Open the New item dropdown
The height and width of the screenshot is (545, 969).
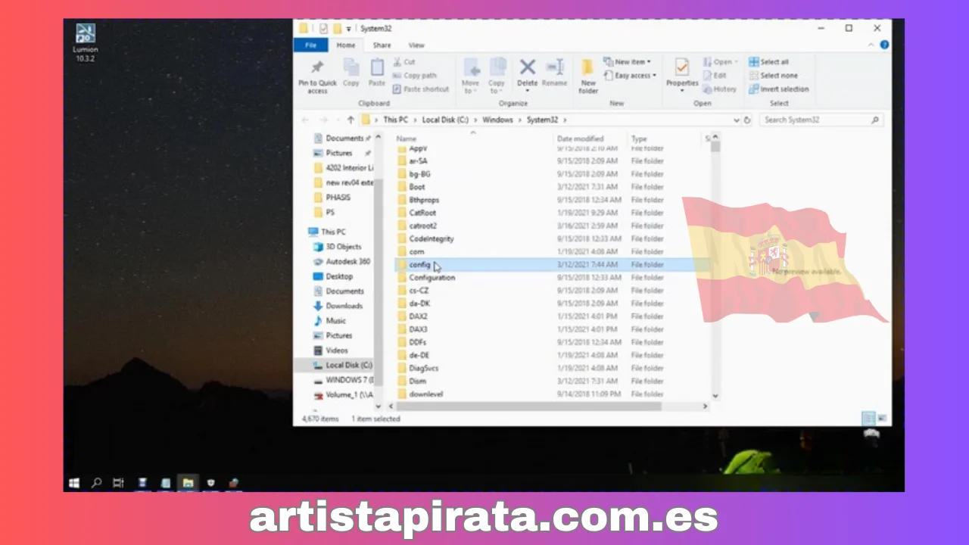(x=628, y=62)
